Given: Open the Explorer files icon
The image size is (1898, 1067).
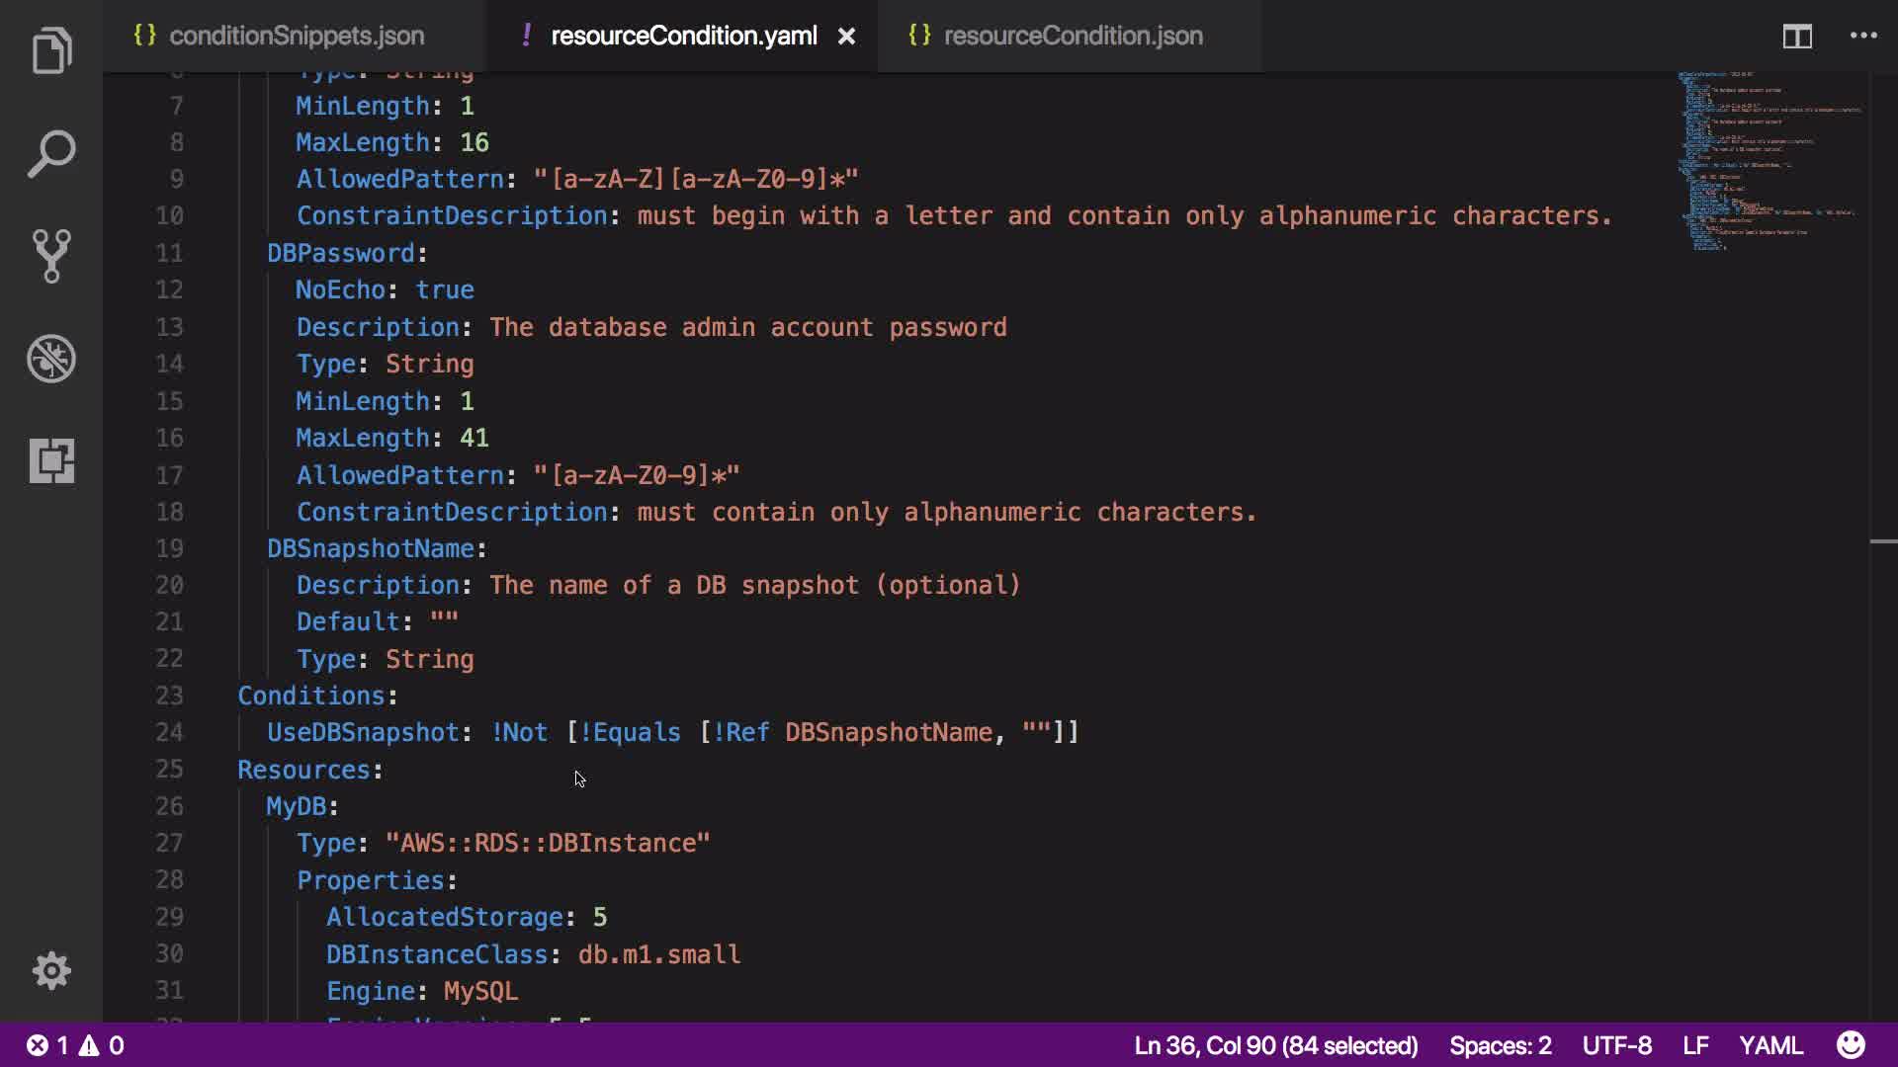Looking at the screenshot, I should click(x=51, y=51).
